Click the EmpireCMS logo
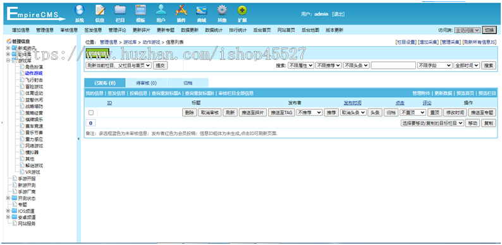502x245 pixels. [36, 14]
